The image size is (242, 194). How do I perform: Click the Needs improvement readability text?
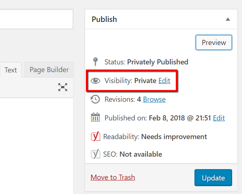[x=174, y=137]
